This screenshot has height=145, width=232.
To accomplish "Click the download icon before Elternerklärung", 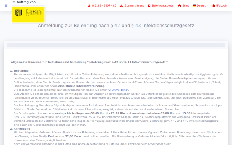I will tap(121, 6).
